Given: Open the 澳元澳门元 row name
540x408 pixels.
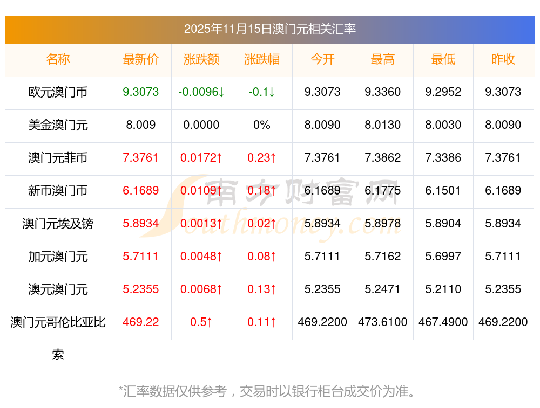Looking at the screenshot, I should pos(58,289).
